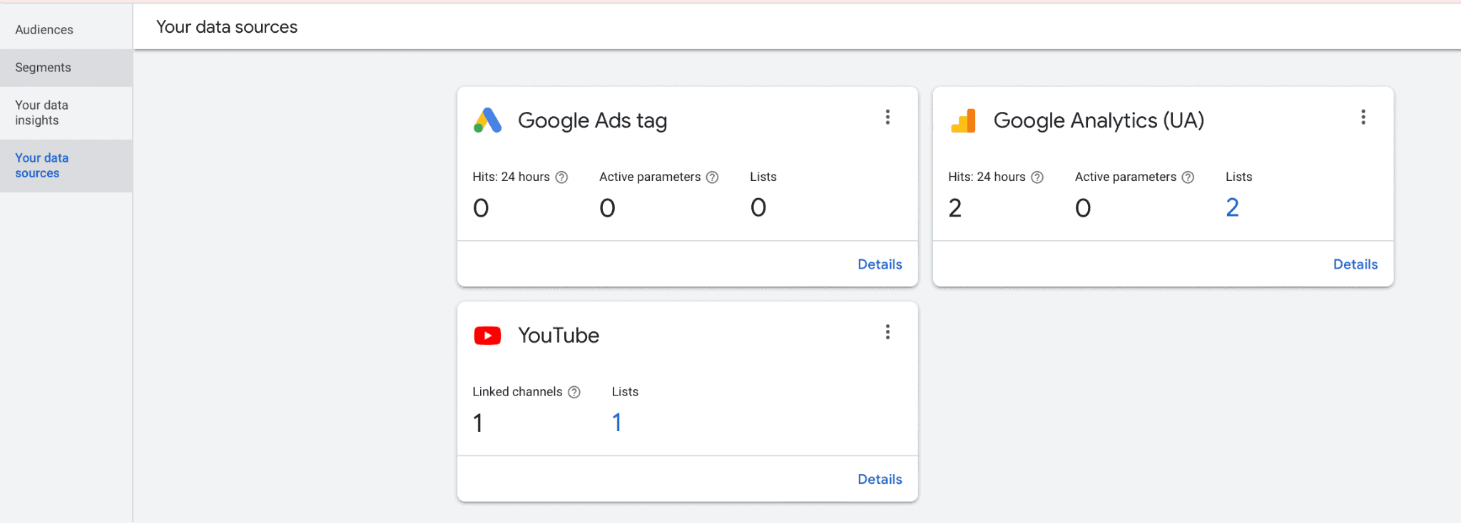Click Google Ads Active parameters label
The height and width of the screenshot is (523, 1461).
(x=650, y=177)
